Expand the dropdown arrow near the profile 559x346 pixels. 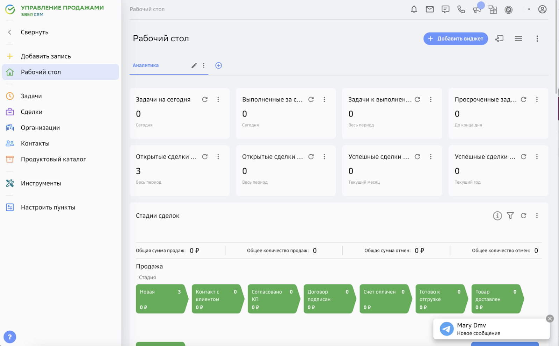pos(529,9)
